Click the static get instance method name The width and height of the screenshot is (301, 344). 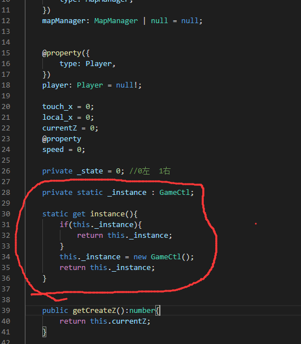(107, 214)
